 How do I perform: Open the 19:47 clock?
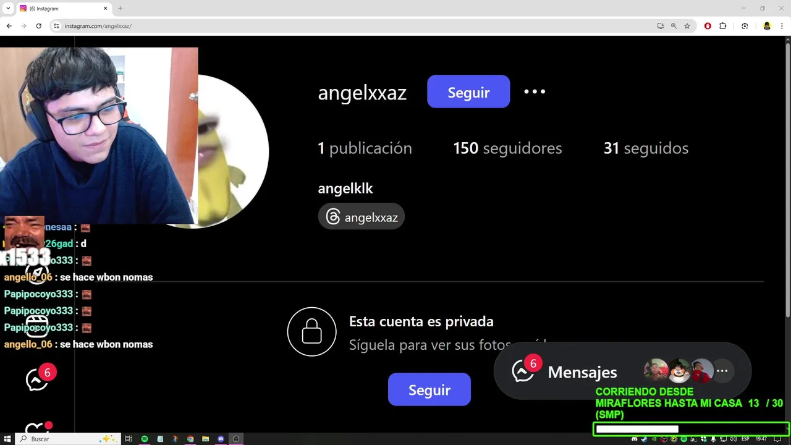click(761, 439)
